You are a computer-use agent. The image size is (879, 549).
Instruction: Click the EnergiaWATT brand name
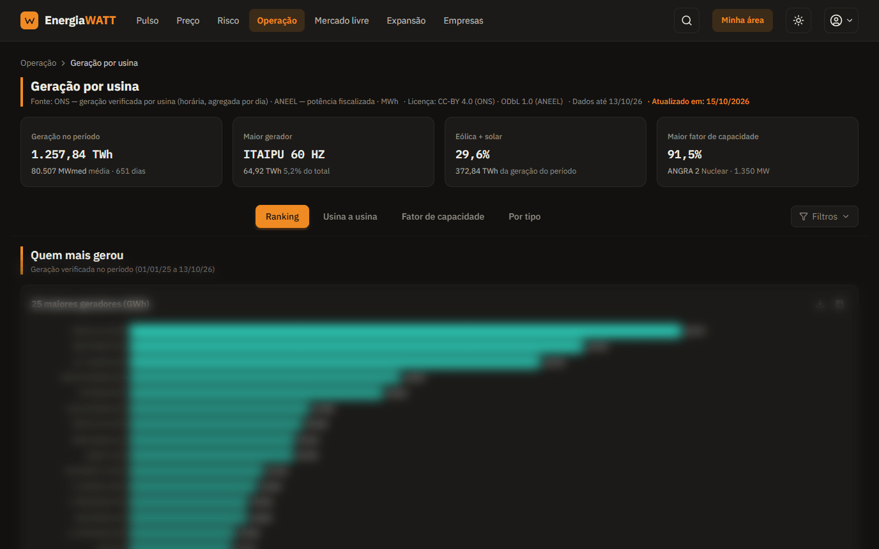(80, 20)
